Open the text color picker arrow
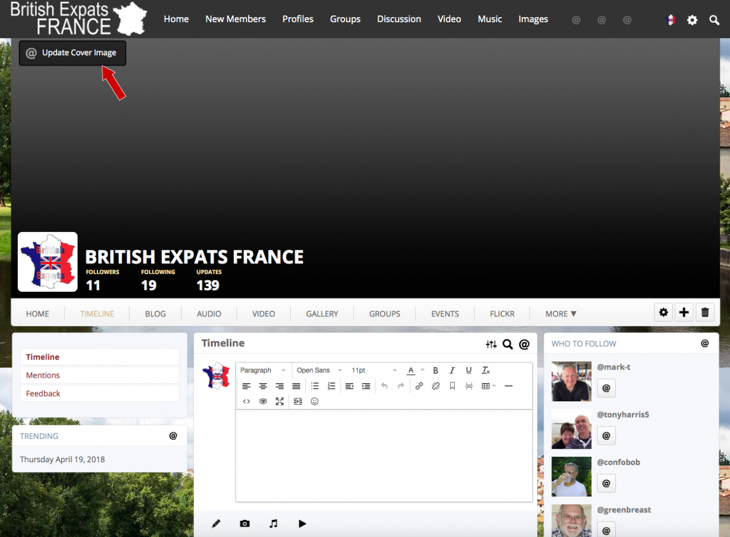 point(423,371)
